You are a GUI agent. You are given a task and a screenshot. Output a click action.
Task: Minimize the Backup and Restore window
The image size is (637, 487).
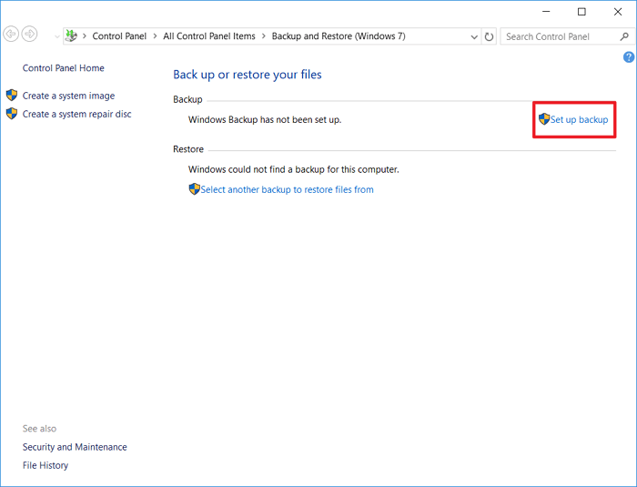tap(546, 12)
